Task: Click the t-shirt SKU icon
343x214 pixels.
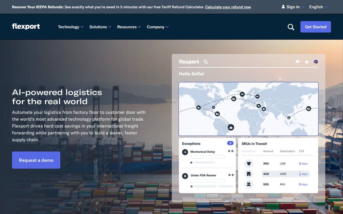Action: point(249,163)
